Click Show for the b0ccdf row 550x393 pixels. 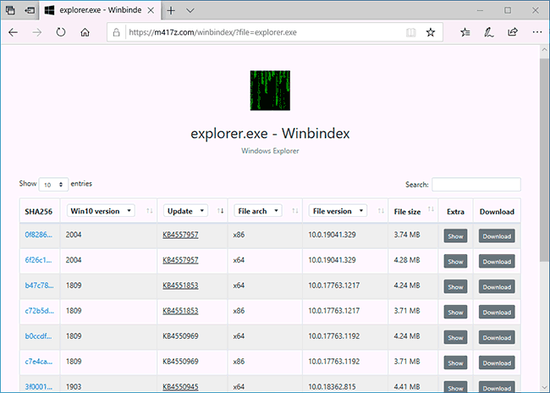click(455, 337)
